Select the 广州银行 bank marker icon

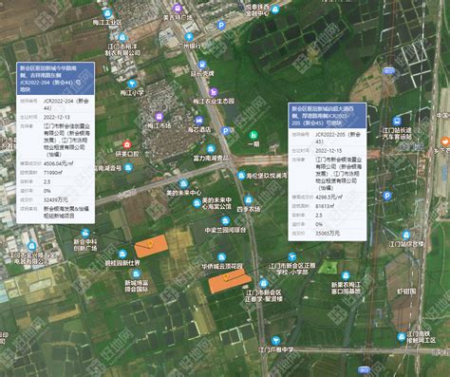189,37
